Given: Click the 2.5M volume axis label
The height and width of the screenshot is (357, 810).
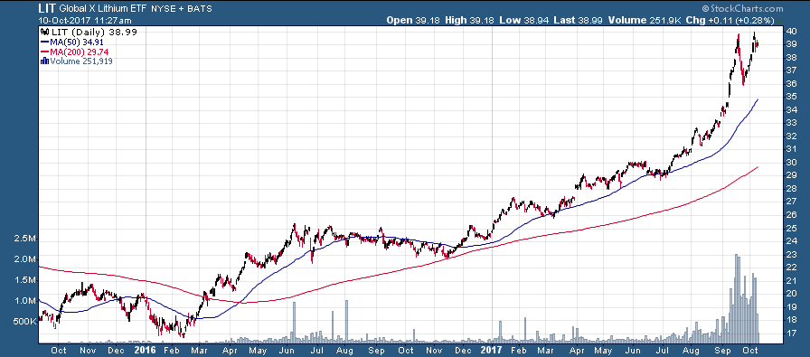Looking at the screenshot, I should click(x=24, y=240).
